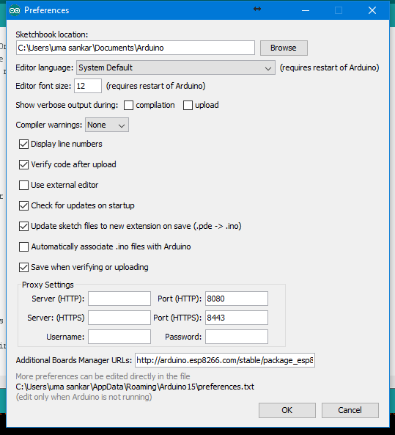Toggle Save when verifying or uploading
This screenshot has height=435, width=395.
click(23, 268)
